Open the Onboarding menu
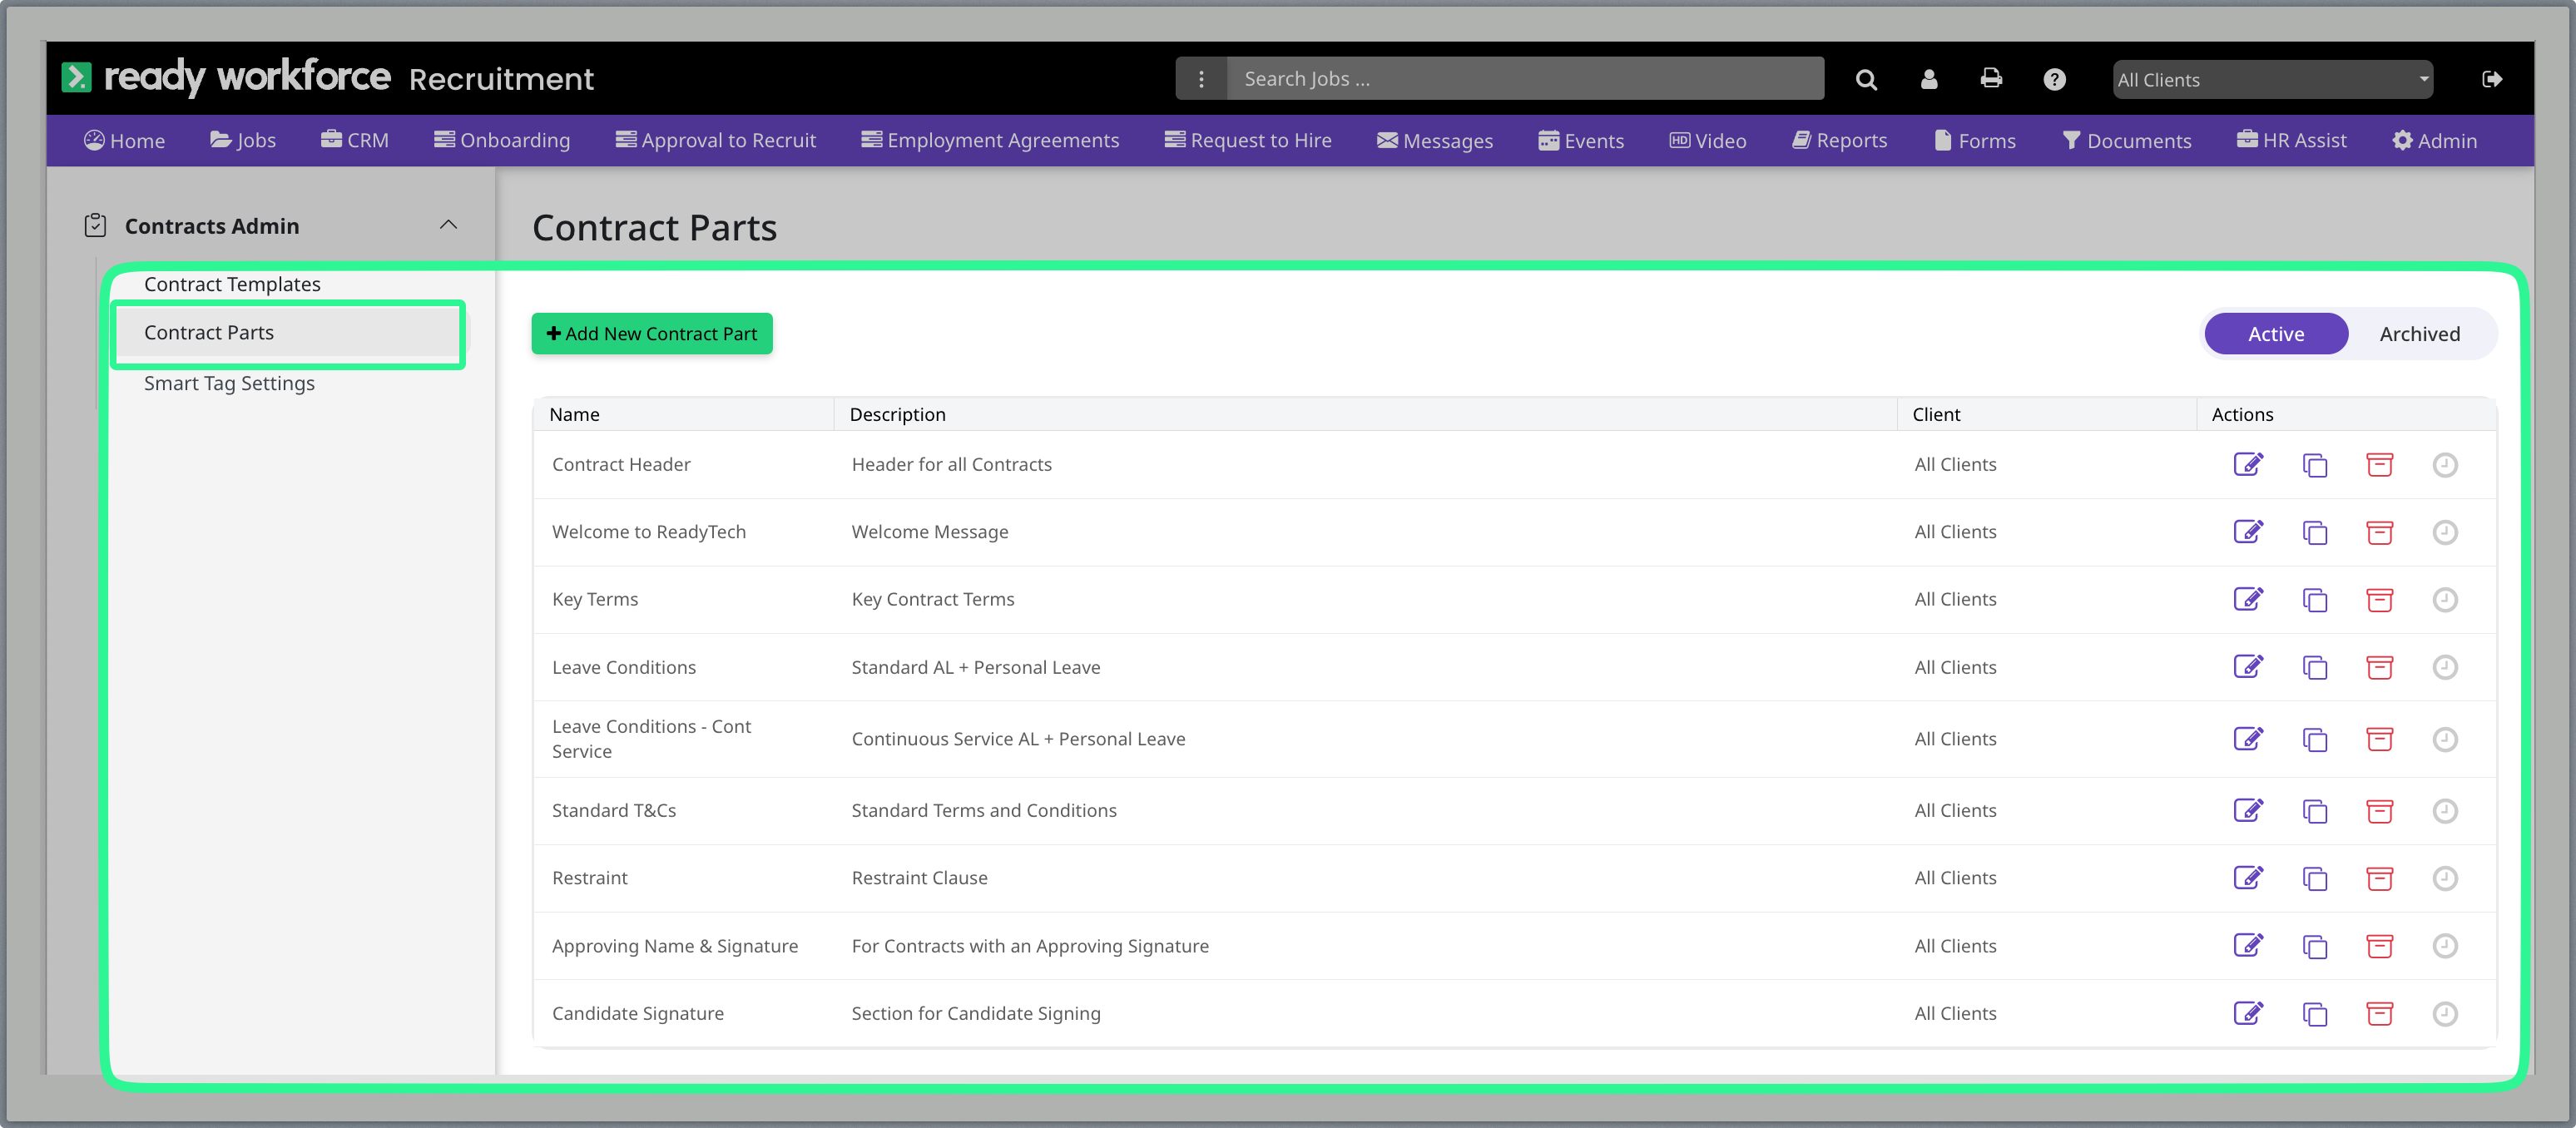 tap(502, 141)
